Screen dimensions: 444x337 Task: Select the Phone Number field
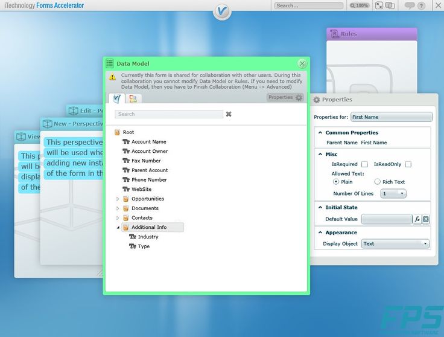(149, 180)
